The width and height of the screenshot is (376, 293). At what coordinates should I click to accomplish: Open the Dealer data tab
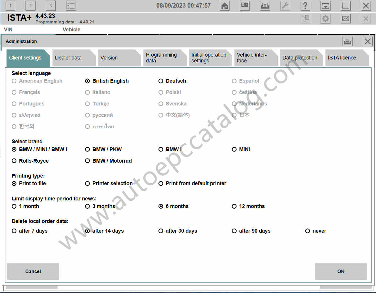click(x=74, y=58)
